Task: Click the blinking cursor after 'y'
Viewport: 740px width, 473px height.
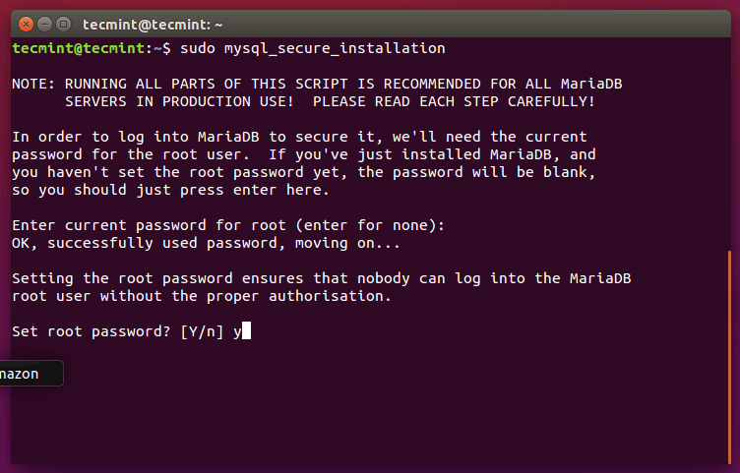Action: [x=246, y=332]
